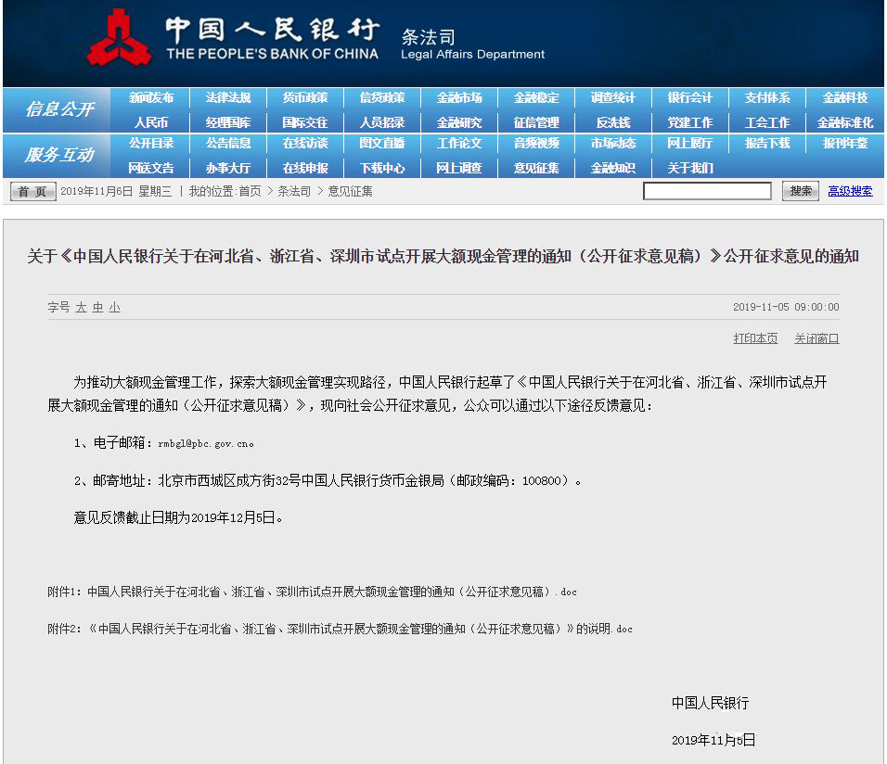Image resolution: width=887 pixels, height=764 pixels.
Task: Set font size to 中
Action: click(97, 308)
